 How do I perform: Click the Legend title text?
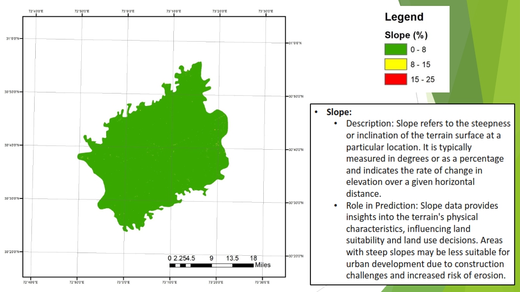click(404, 17)
